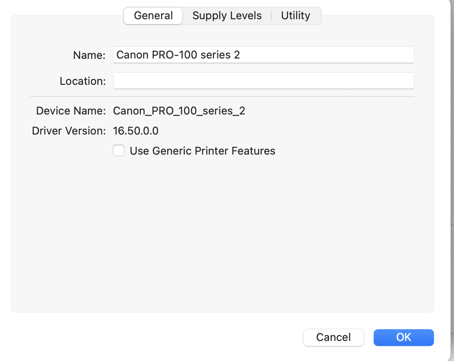Select the Utility tab
The image size is (454, 361).
click(296, 16)
